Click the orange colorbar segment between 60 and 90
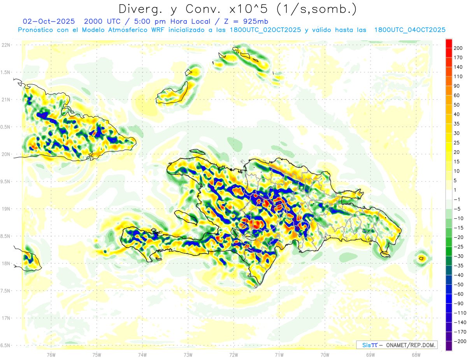 449,90
